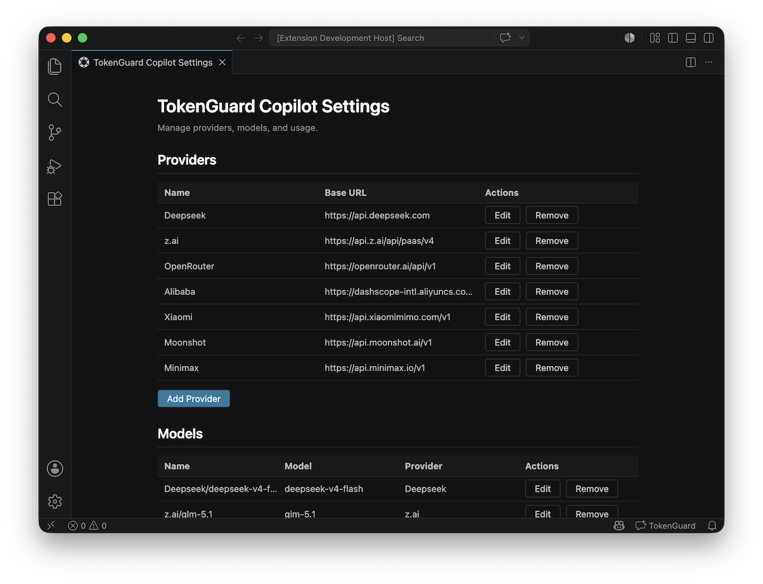
Task: Edit the z.ai provider
Action: click(502, 241)
